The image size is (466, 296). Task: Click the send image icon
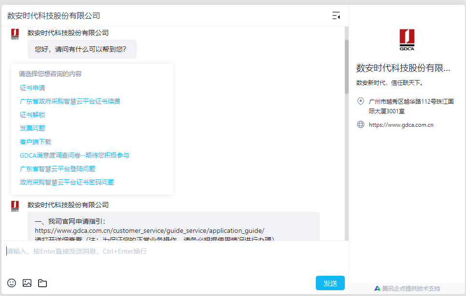(27, 283)
